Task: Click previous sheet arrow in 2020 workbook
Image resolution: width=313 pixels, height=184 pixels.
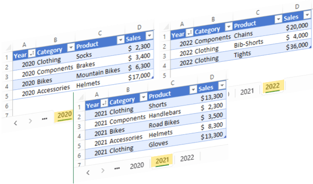Action: tap(16, 123)
